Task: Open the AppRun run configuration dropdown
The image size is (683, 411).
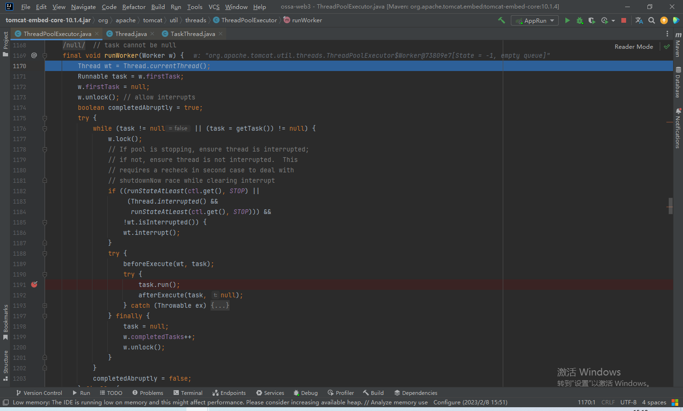Action: click(535, 20)
